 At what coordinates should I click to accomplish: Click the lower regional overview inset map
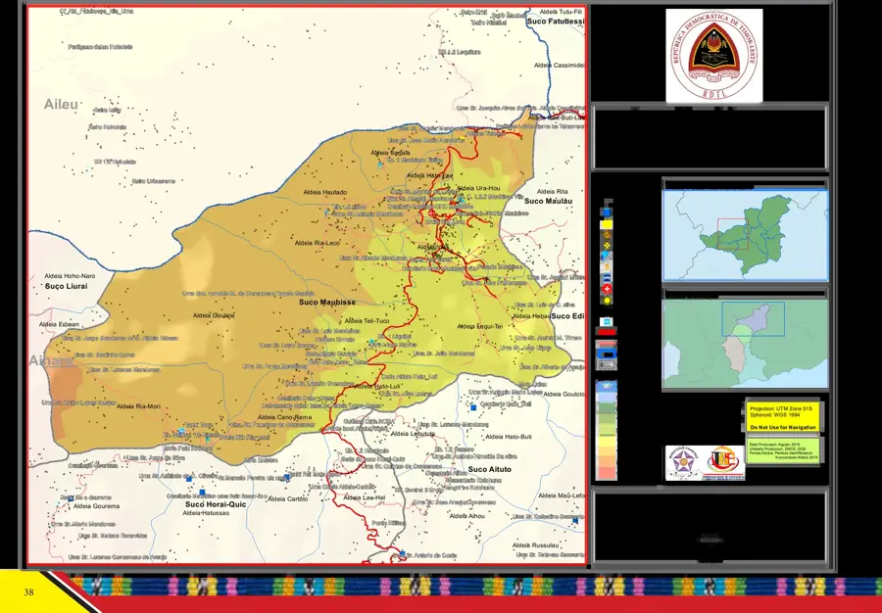pyautogui.click(x=746, y=344)
